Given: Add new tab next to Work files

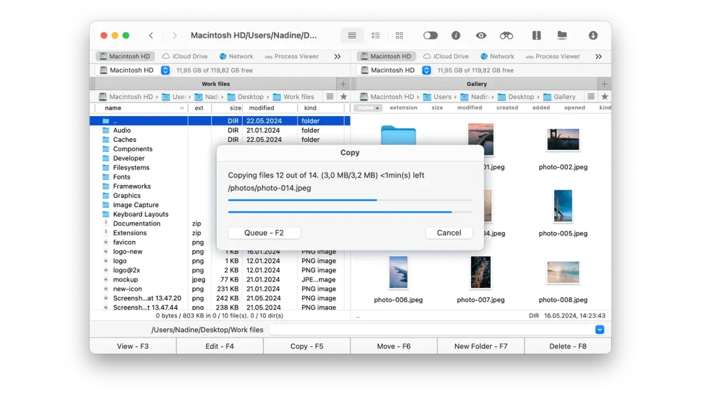Looking at the screenshot, I should (x=343, y=84).
